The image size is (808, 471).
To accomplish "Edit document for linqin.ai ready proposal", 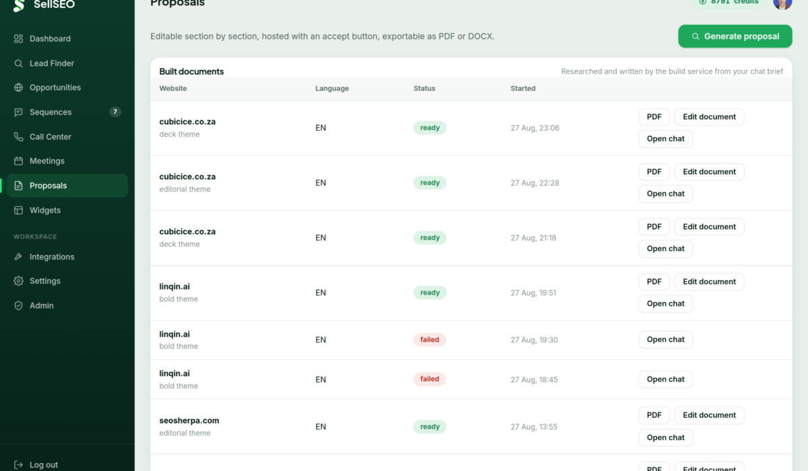I will click(x=709, y=282).
